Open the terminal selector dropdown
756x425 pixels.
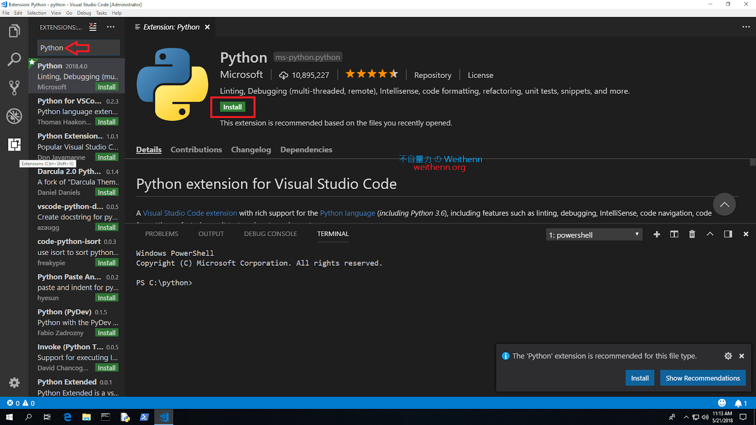[x=594, y=235]
